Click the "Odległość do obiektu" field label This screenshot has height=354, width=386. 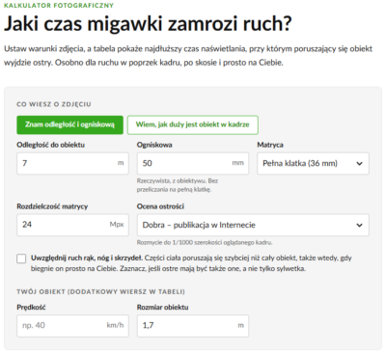[x=51, y=145]
